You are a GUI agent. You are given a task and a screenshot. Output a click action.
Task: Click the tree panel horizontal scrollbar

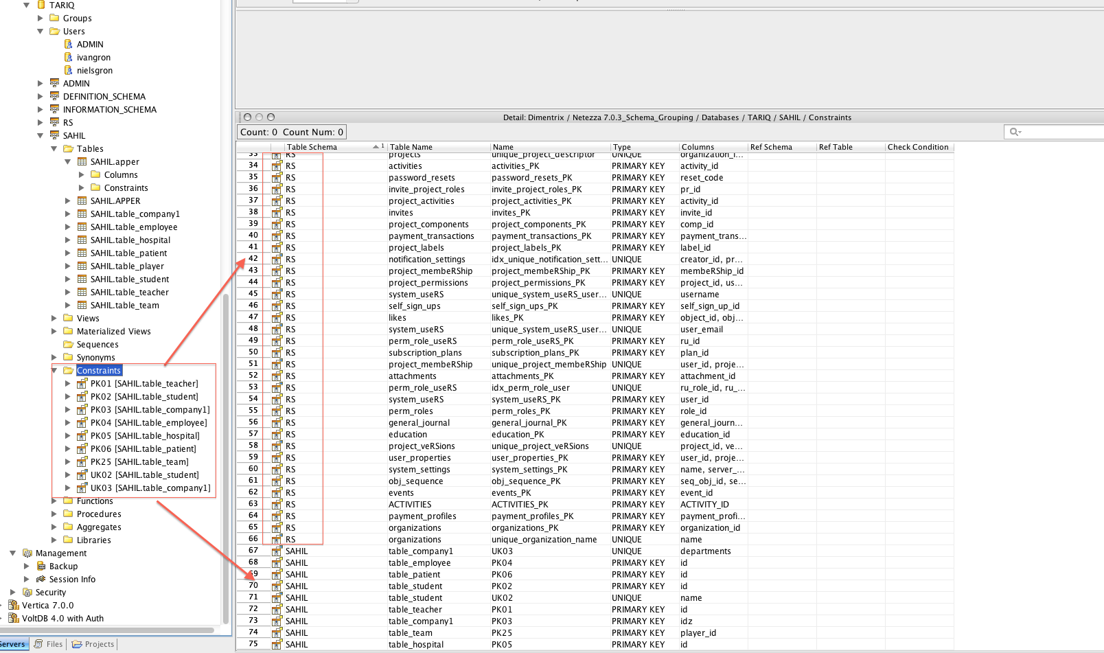pos(107,630)
